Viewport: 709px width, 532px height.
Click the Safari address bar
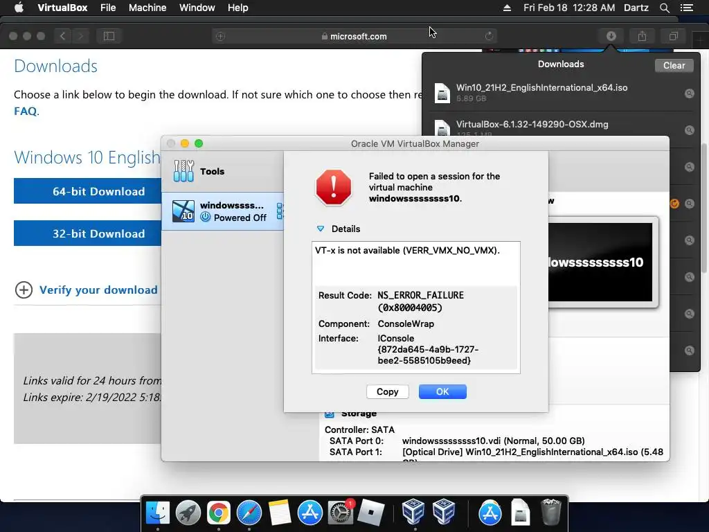(x=354, y=36)
